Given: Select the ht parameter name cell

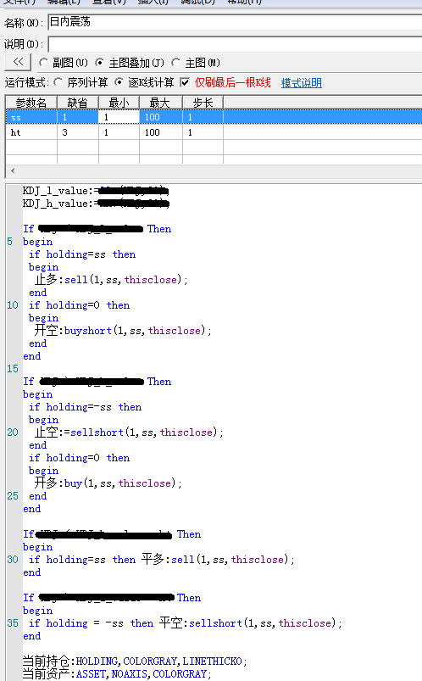Looking at the screenshot, I should (31, 132).
